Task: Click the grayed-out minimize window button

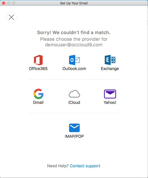Action: coord(9,3)
